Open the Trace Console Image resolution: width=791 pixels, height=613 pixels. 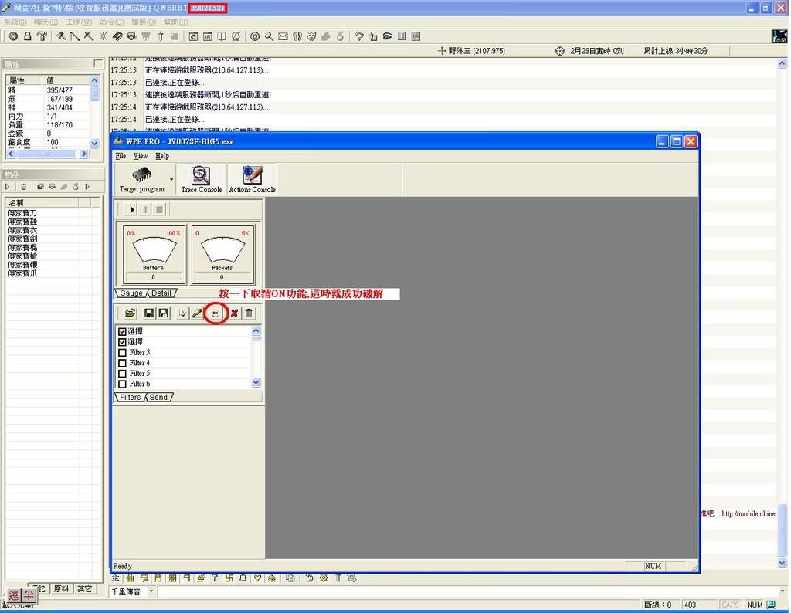pyautogui.click(x=201, y=179)
